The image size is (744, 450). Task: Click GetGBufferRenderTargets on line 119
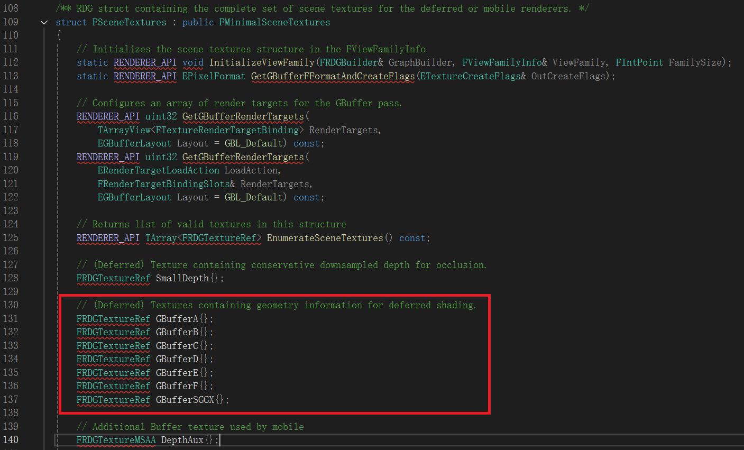[243, 157]
